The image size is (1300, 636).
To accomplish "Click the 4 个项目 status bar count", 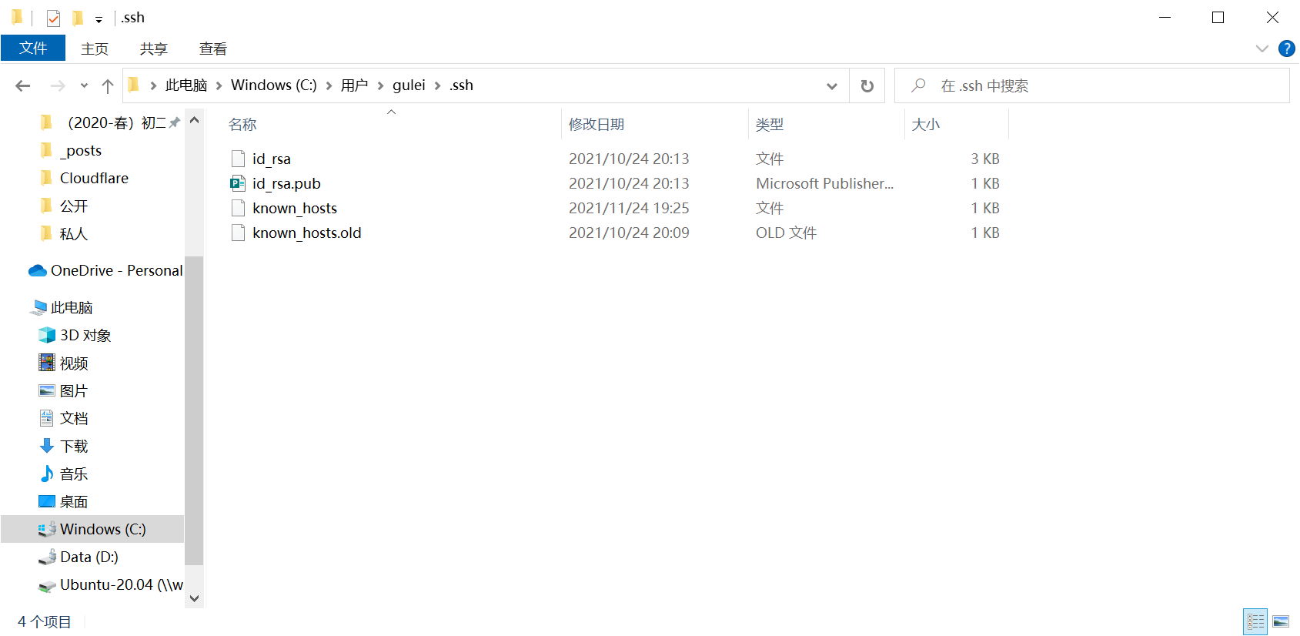I will pyautogui.click(x=45, y=621).
